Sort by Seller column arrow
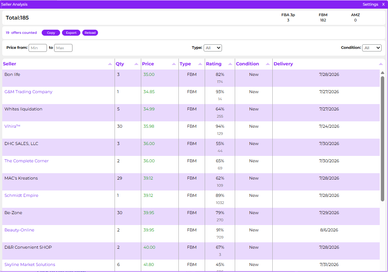This screenshot has width=388, height=272. pyautogui.click(x=110, y=64)
